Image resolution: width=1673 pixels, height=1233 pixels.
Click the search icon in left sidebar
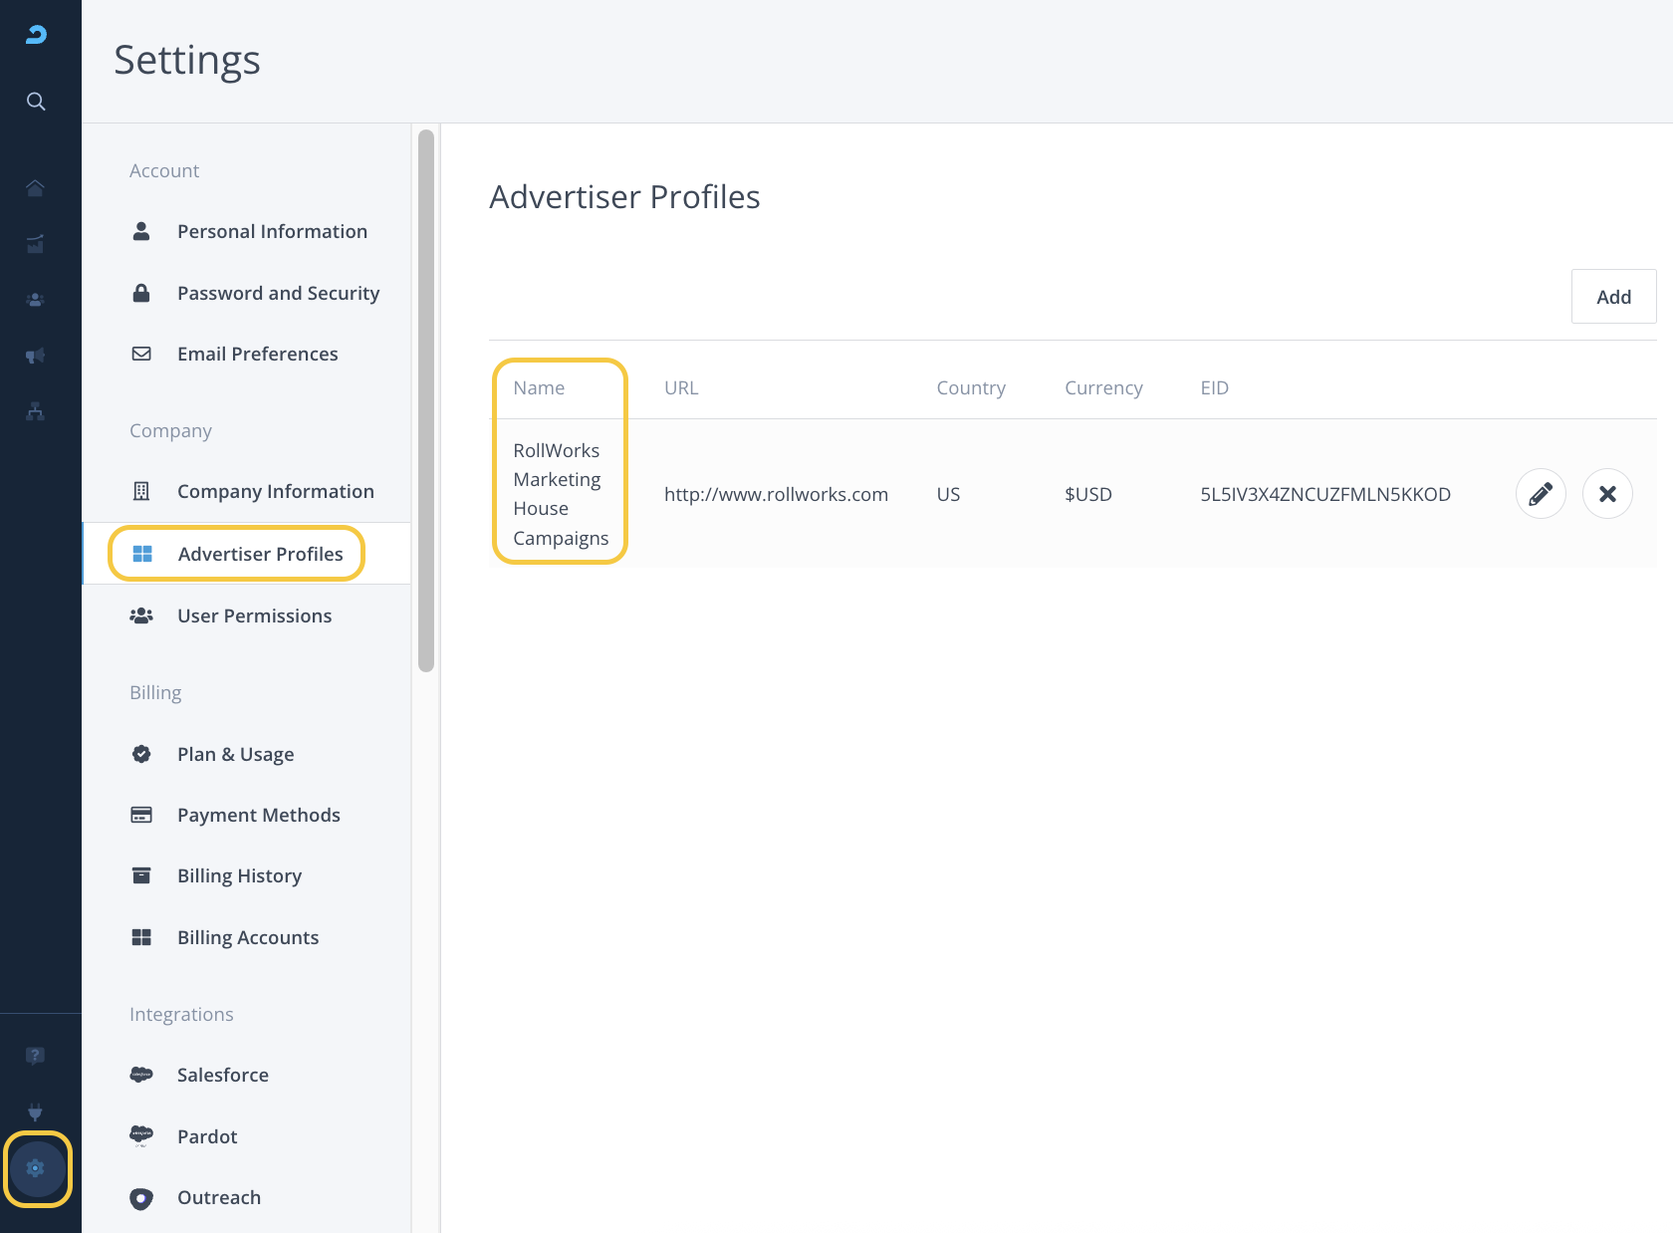click(x=36, y=102)
